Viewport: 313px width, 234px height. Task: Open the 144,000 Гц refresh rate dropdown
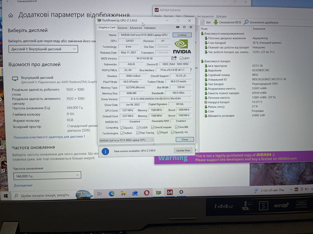47,176
